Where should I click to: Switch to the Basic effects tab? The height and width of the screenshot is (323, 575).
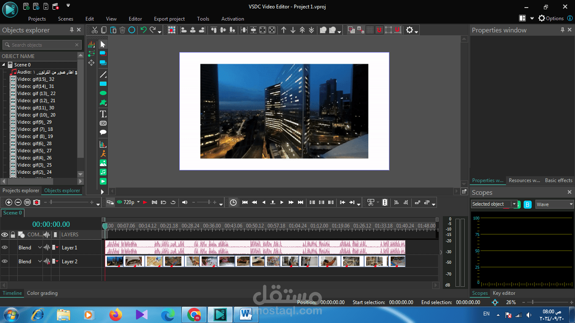(559, 180)
